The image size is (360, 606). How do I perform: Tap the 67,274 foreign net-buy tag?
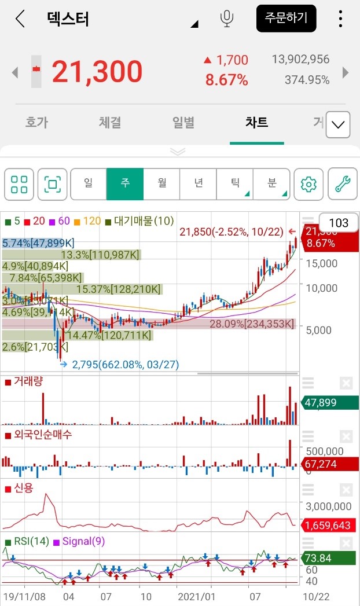329,464
